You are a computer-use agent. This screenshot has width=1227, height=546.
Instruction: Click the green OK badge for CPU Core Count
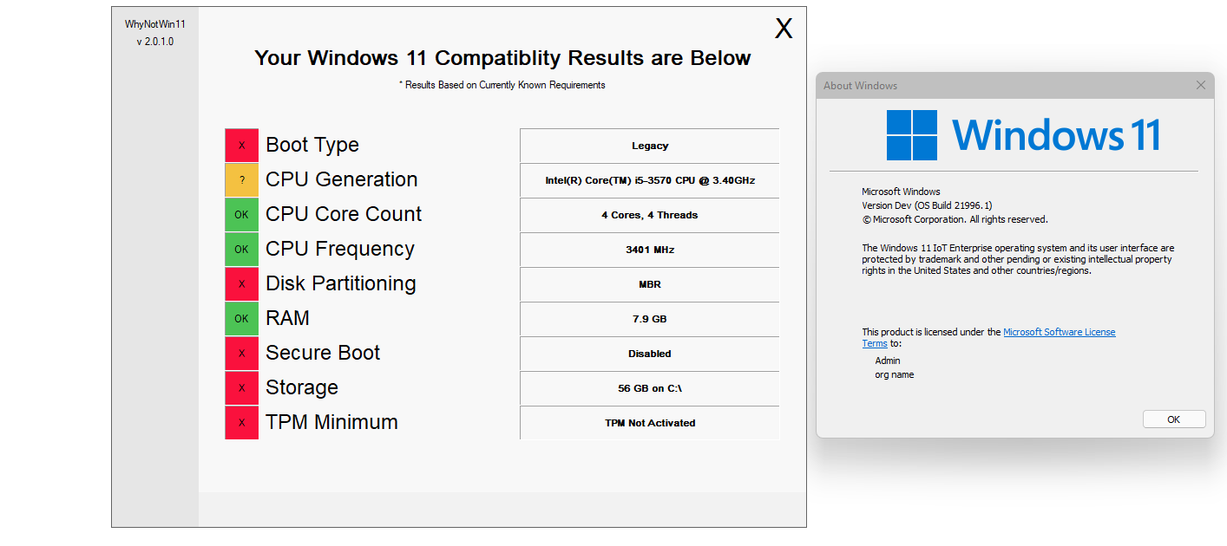(x=241, y=214)
